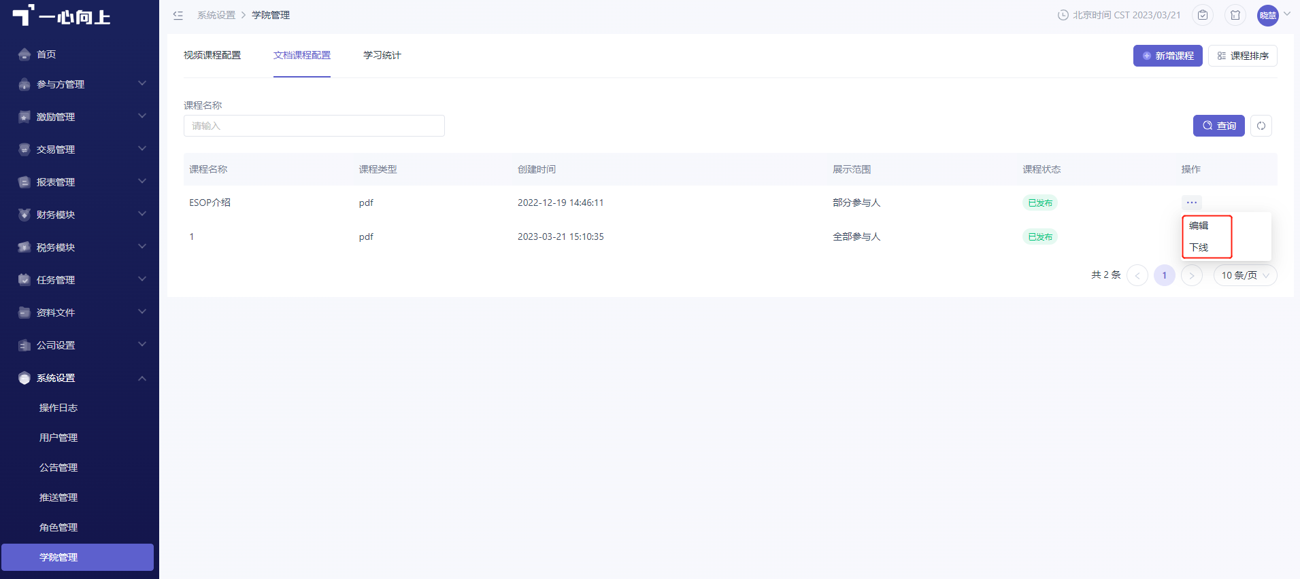Select the 文档课程配置 tab
This screenshot has width=1300, height=579.
302,55
